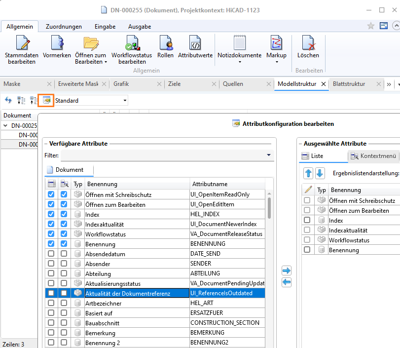Click Workflowstatus bearbeiten icon
The width and height of the screenshot is (400, 348).
(x=132, y=44)
